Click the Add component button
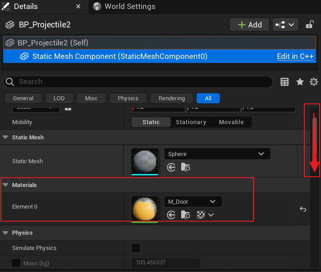This screenshot has height=272, width=321. tap(250, 25)
